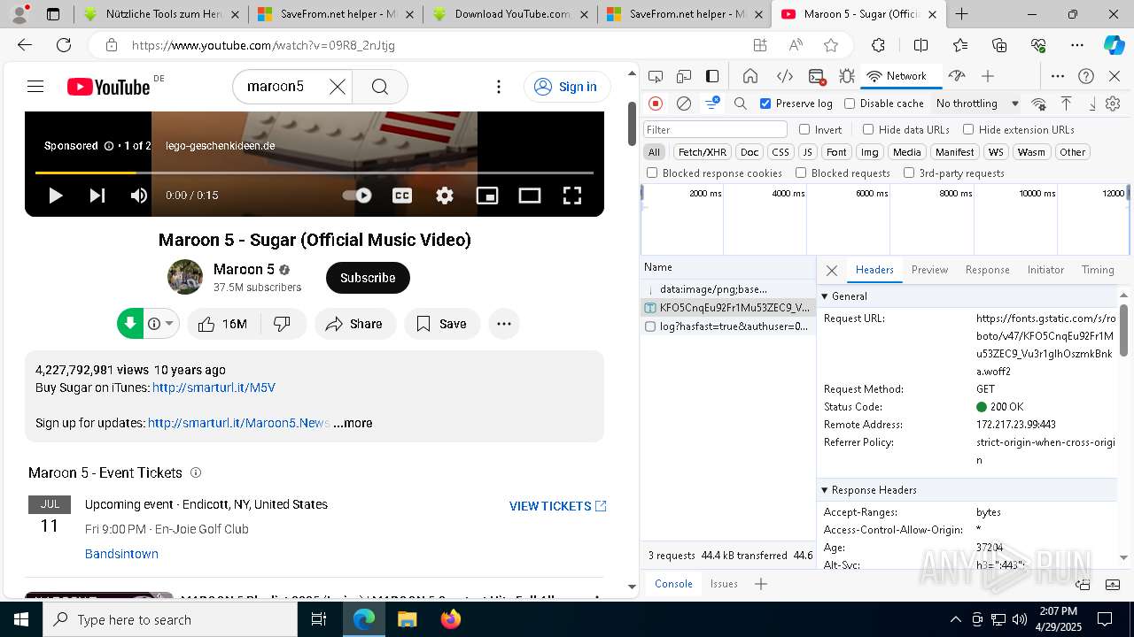Open VIEW TICKETS for Endicott event

coord(558,506)
